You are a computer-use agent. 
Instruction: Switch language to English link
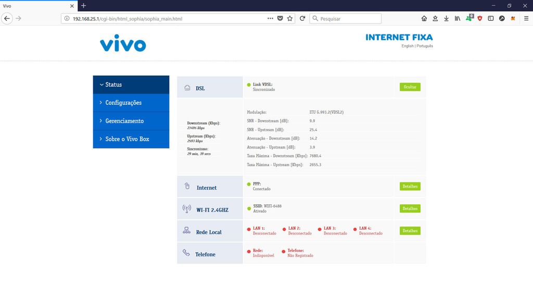408,46
